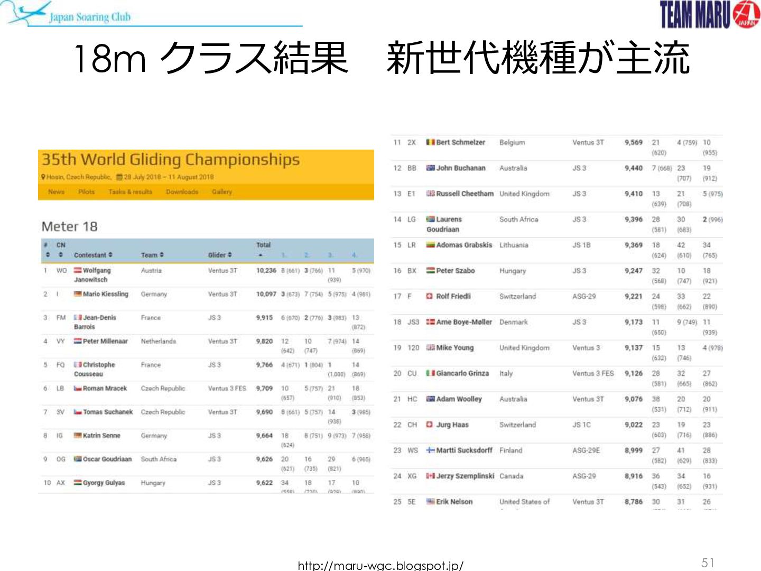Open the Downloads tab
This screenshot has width=761, height=571.
pyautogui.click(x=182, y=192)
